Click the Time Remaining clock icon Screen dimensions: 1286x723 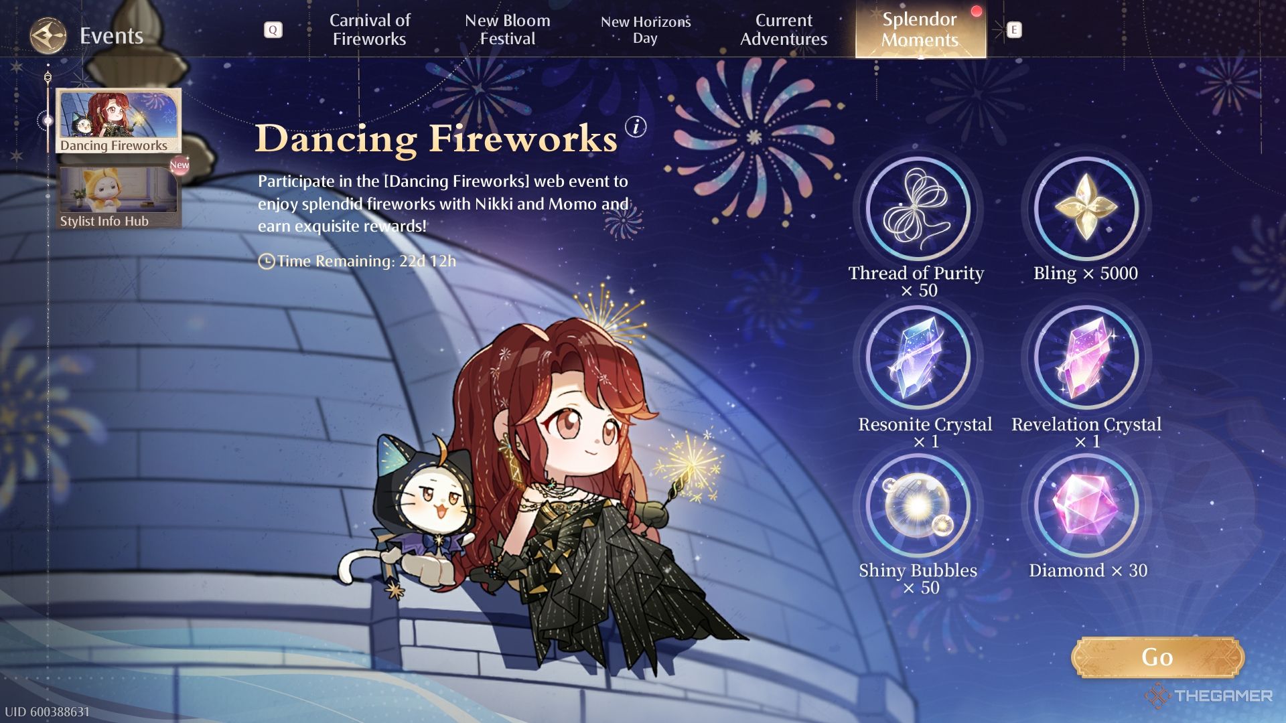pos(266,261)
